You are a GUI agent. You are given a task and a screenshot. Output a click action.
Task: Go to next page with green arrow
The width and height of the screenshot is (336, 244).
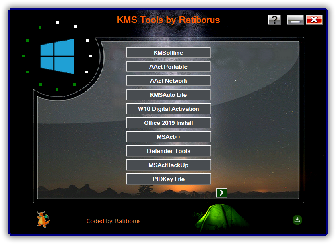click(x=221, y=193)
